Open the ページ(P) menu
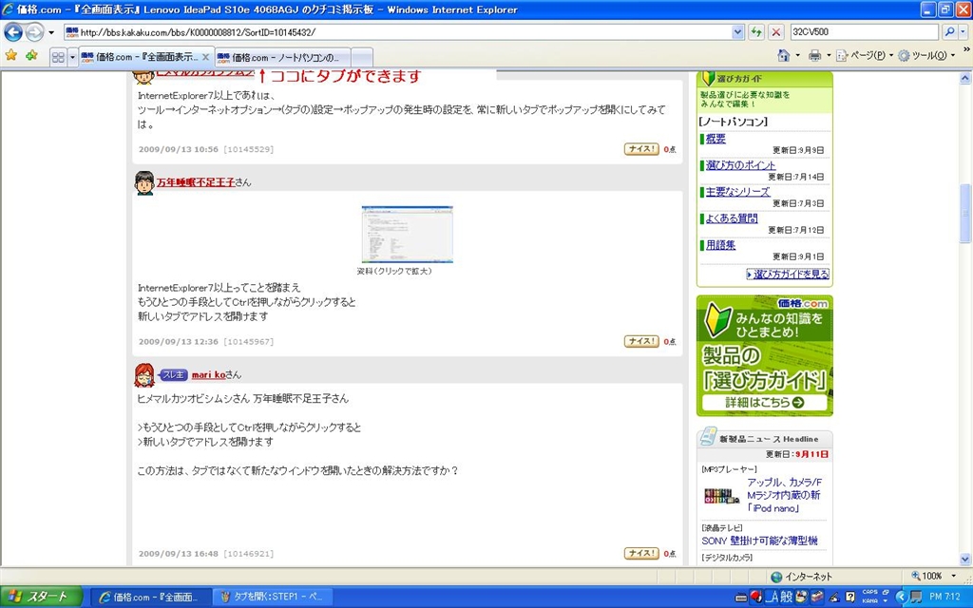The width and height of the screenshot is (973, 608). [866, 56]
